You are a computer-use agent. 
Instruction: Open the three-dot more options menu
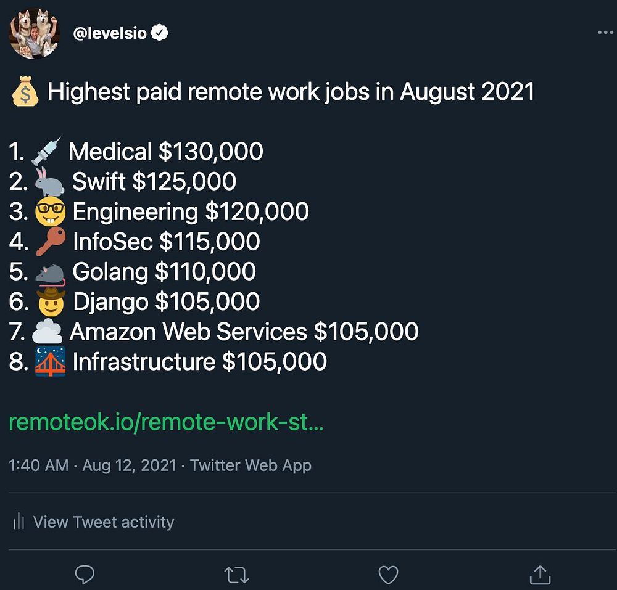(605, 33)
